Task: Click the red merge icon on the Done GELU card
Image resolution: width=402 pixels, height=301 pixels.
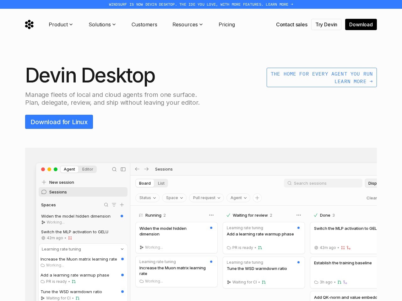Action: click(349, 248)
